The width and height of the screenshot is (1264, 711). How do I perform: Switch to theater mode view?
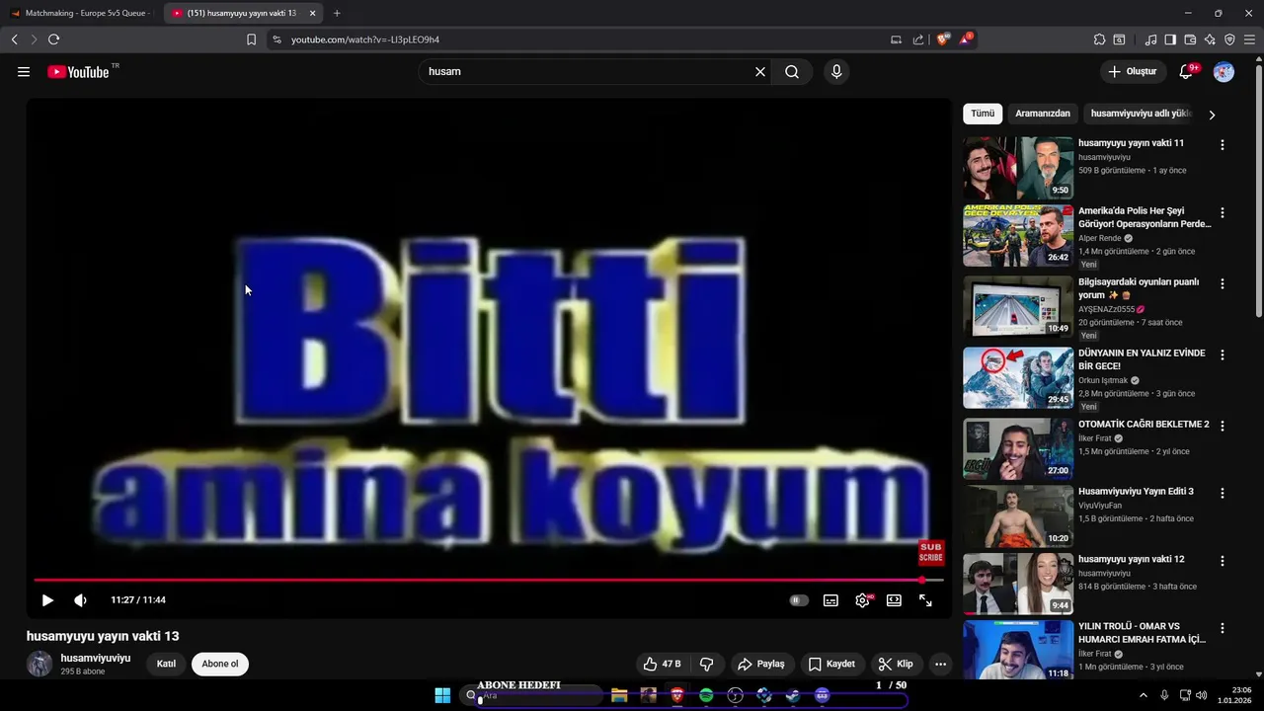pyautogui.click(x=894, y=600)
